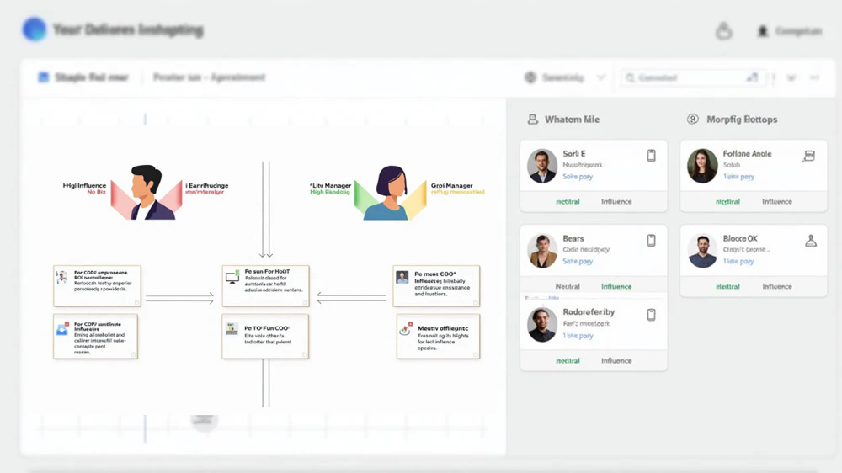The image size is (842, 473).
Task: Click the icon in the 'Meutiv offiegntc' node
Action: (x=406, y=329)
